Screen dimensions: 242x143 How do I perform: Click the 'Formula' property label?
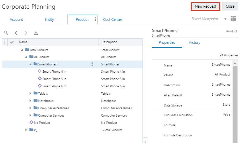[170, 125]
